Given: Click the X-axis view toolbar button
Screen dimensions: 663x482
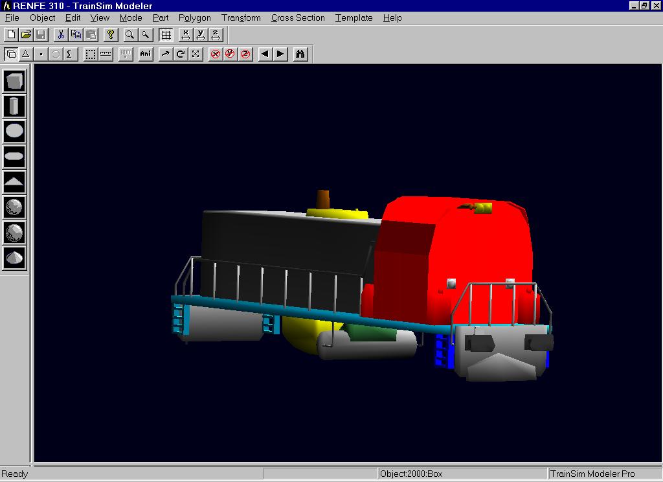Looking at the screenshot, I should click(186, 34).
